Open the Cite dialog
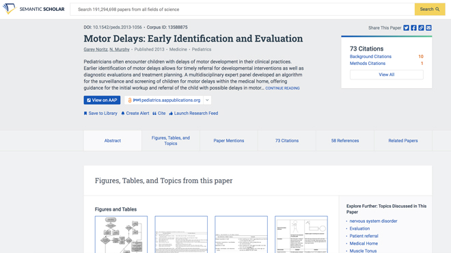The height and width of the screenshot is (253, 451). pyautogui.click(x=159, y=114)
